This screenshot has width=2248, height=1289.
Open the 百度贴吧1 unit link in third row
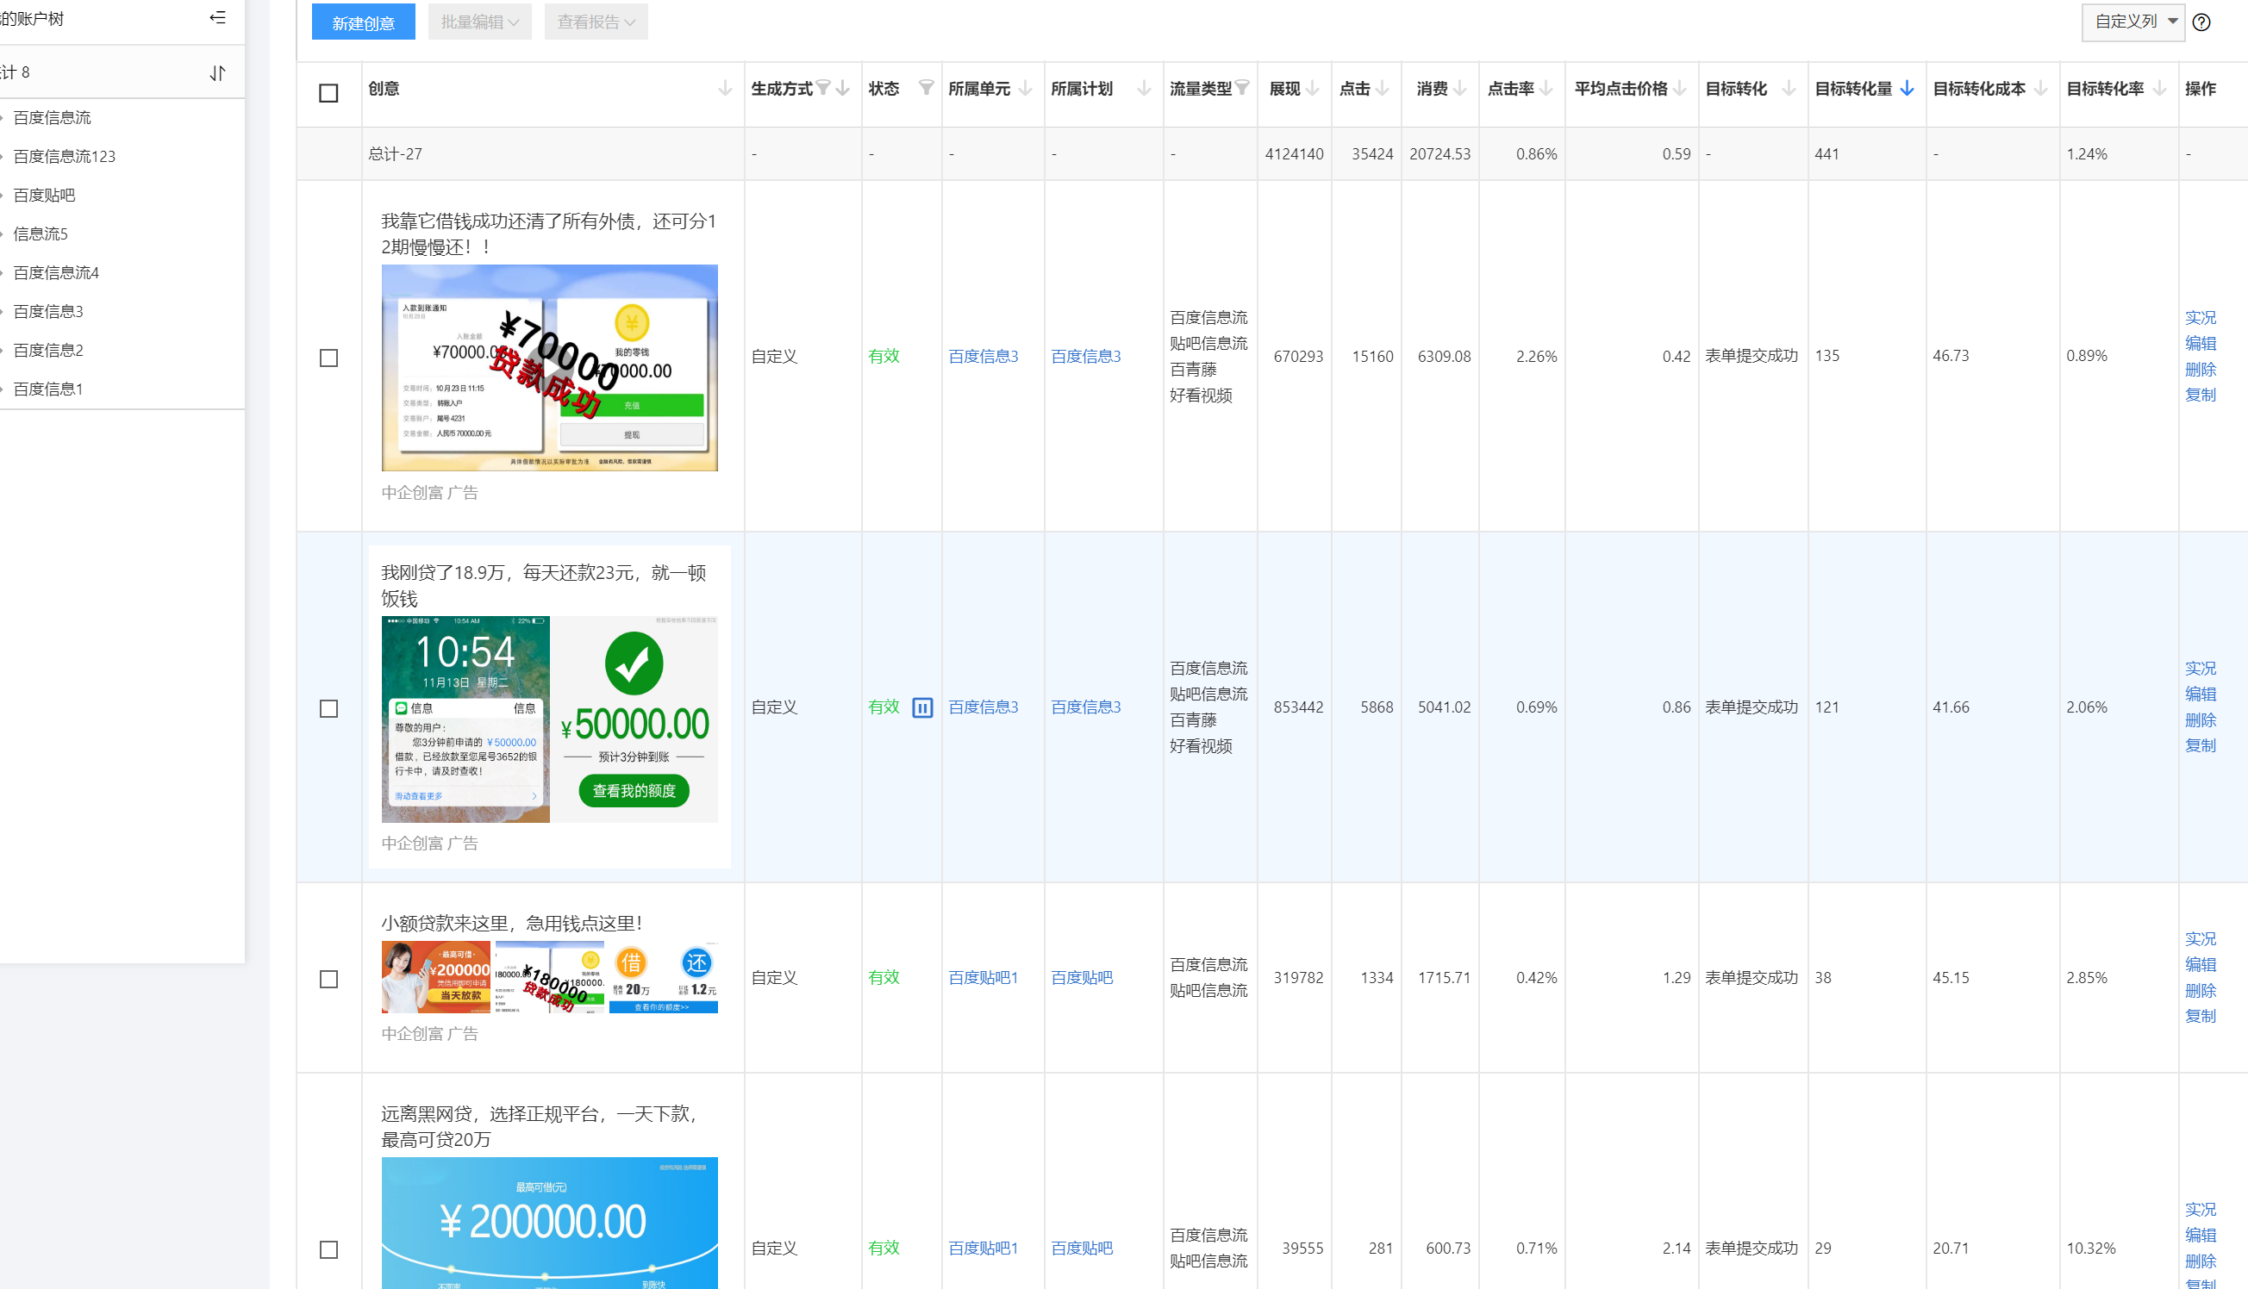983,977
